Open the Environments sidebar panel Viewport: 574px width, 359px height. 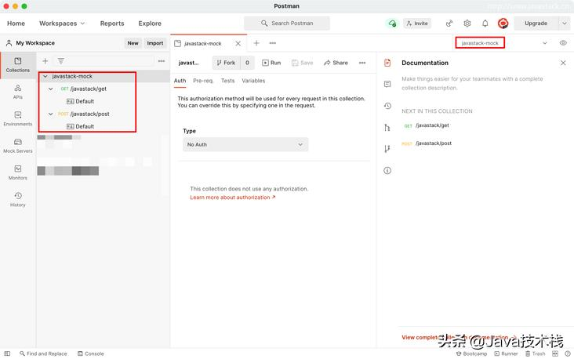pyautogui.click(x=17, y=119)
